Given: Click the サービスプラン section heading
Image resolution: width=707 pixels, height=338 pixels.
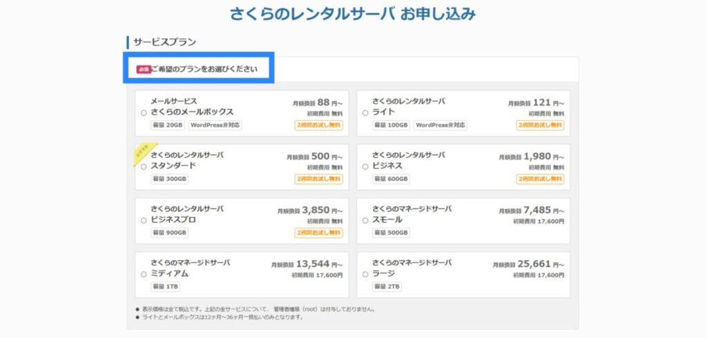Looking at the screenshot, I should tap(164, 42).
